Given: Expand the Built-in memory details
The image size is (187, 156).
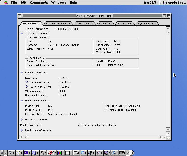Looking at the screenshot, I should (x=27, y=87).
